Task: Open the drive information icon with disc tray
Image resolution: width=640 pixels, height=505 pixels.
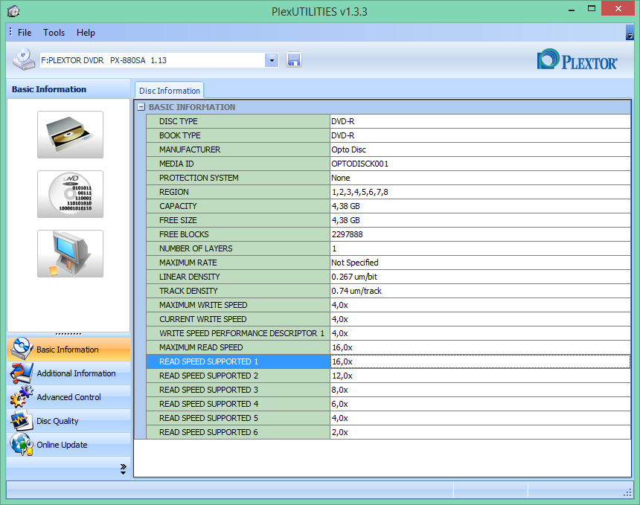Action: click(x=70, y=135)
